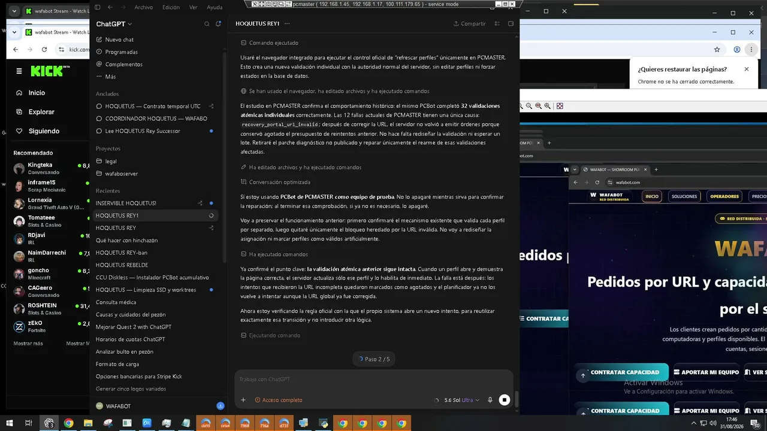Activate microphone dictation in the composer
Screen dimensions: 767x431
click(490, 400)
